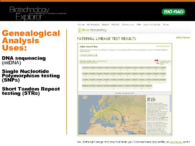Click the Biotechnology Explorer logo
Screen dimensions: 195x146
coord(38,13)
